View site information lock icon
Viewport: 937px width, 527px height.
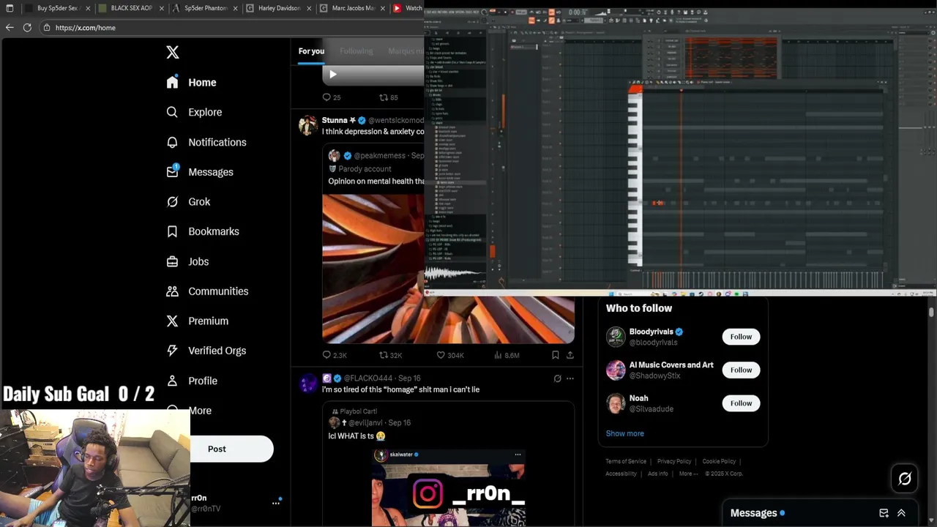[46, 28]
